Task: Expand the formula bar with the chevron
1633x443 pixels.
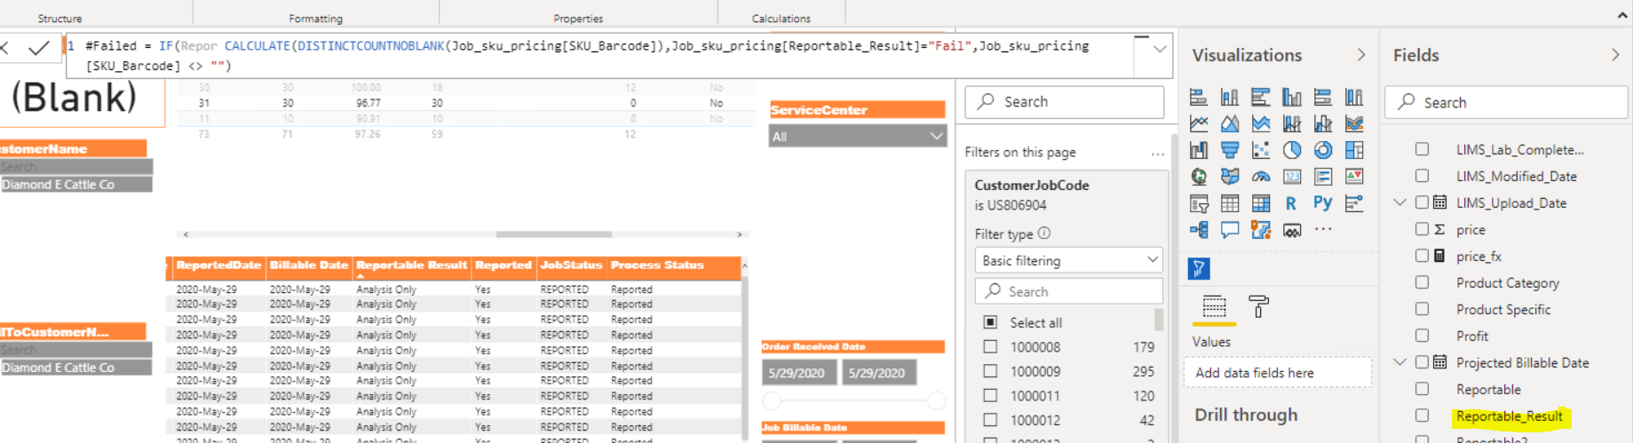Action: point(1160,50)
